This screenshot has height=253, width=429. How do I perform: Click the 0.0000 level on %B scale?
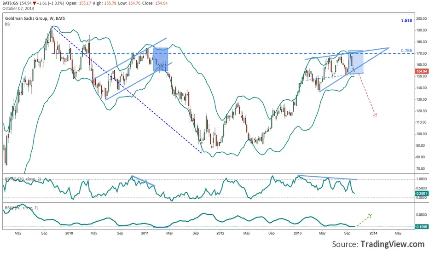point(421,197)
